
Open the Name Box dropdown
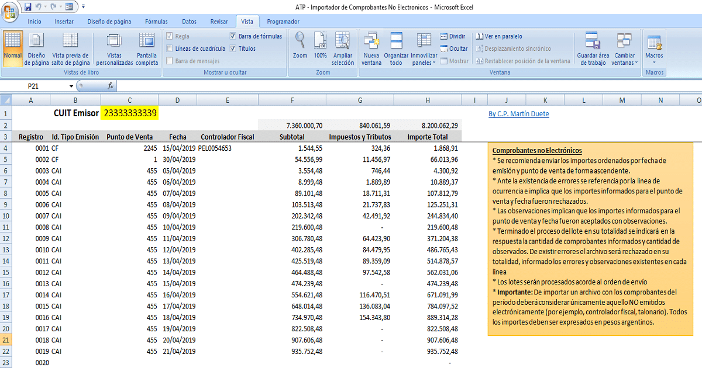click(x=71, y=86)
